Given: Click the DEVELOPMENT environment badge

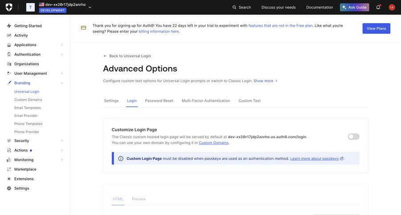Looking at the screenshot, I should point(53,11).
